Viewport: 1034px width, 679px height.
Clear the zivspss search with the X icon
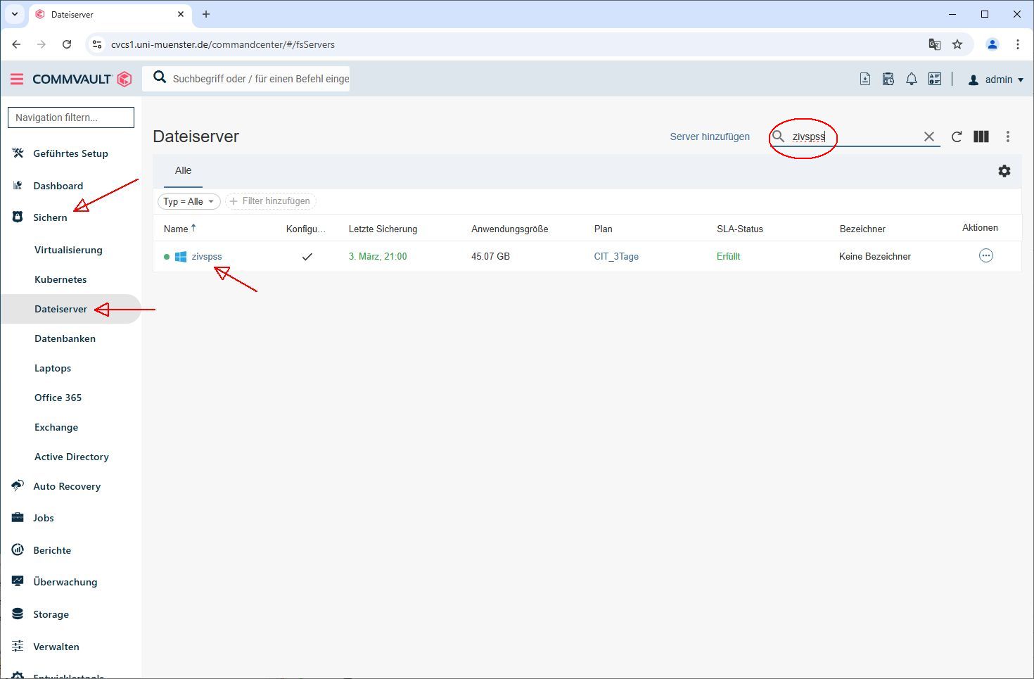(928, 137)
